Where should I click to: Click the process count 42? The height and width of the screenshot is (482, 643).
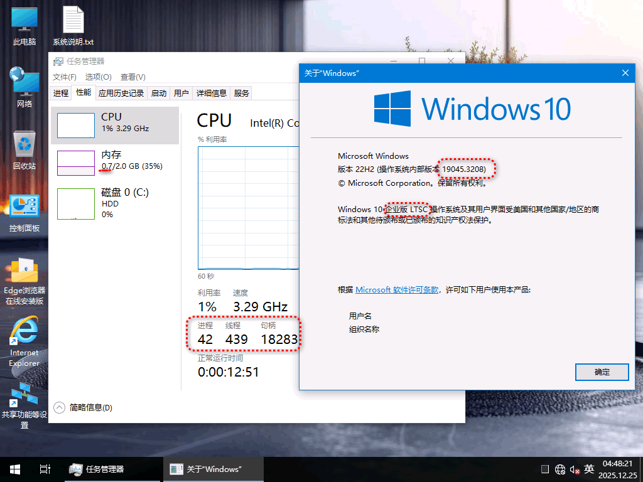click(x=205, y=340)
